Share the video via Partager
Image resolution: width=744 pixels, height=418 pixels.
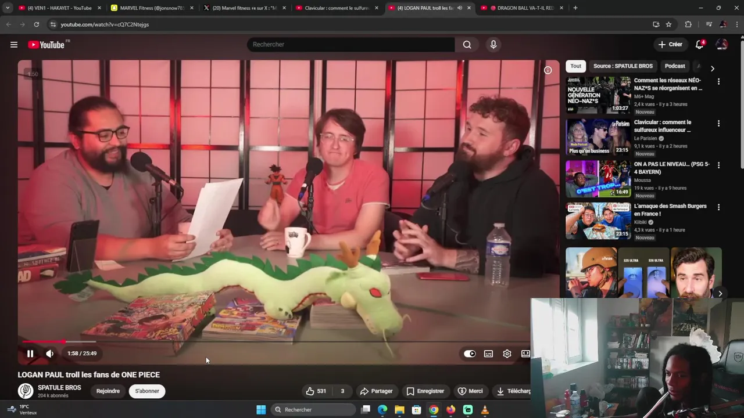point(376,391)
